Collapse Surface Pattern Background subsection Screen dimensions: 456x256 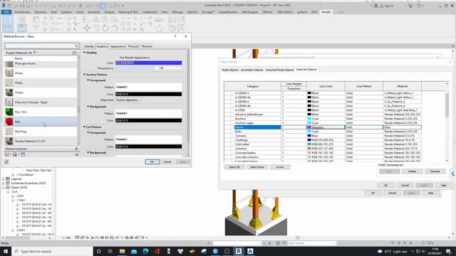88,107
